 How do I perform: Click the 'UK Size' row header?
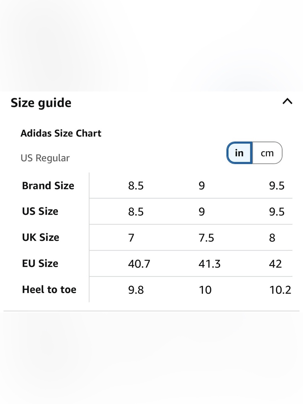41,237
